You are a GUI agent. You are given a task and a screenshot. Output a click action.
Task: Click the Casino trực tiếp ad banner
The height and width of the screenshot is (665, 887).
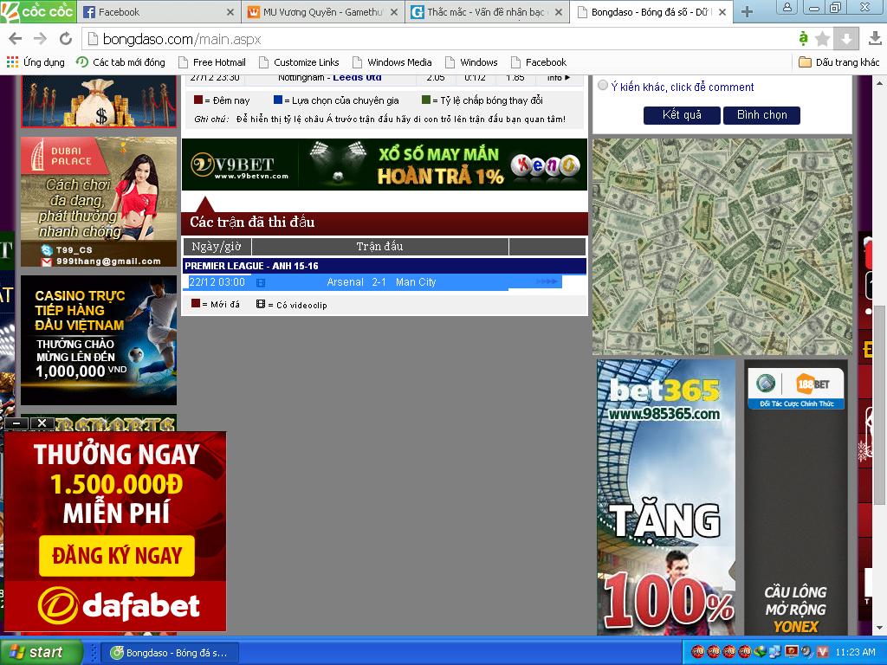click(x=99, y=340)
